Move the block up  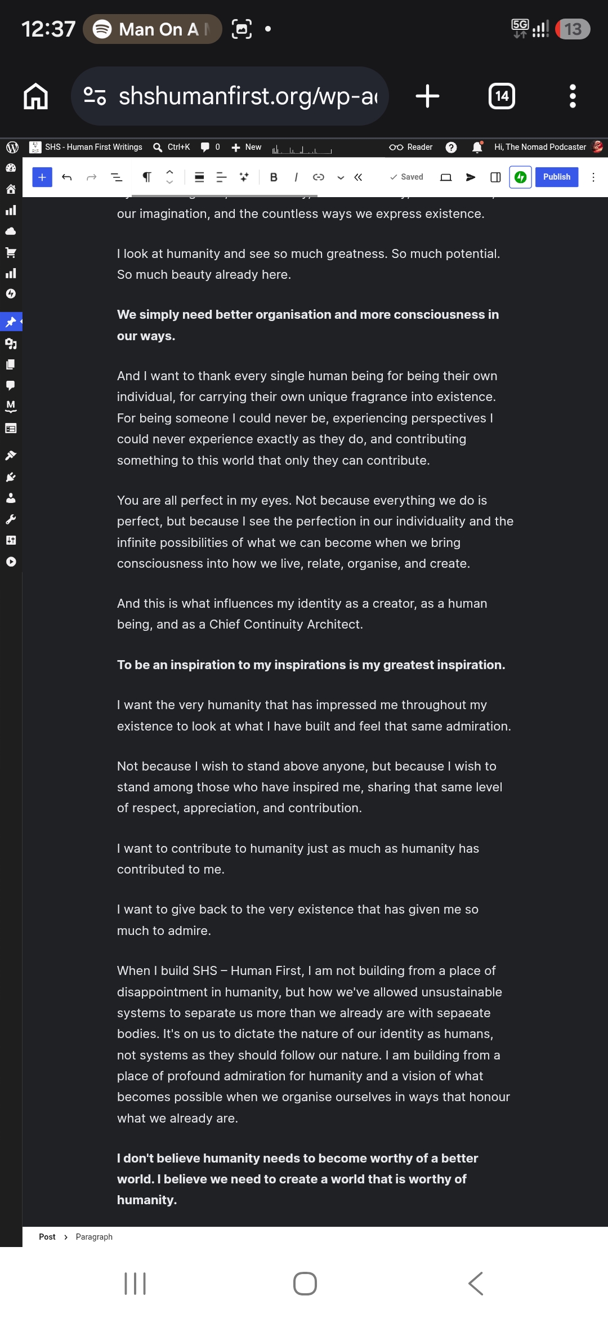pos(169,172)
